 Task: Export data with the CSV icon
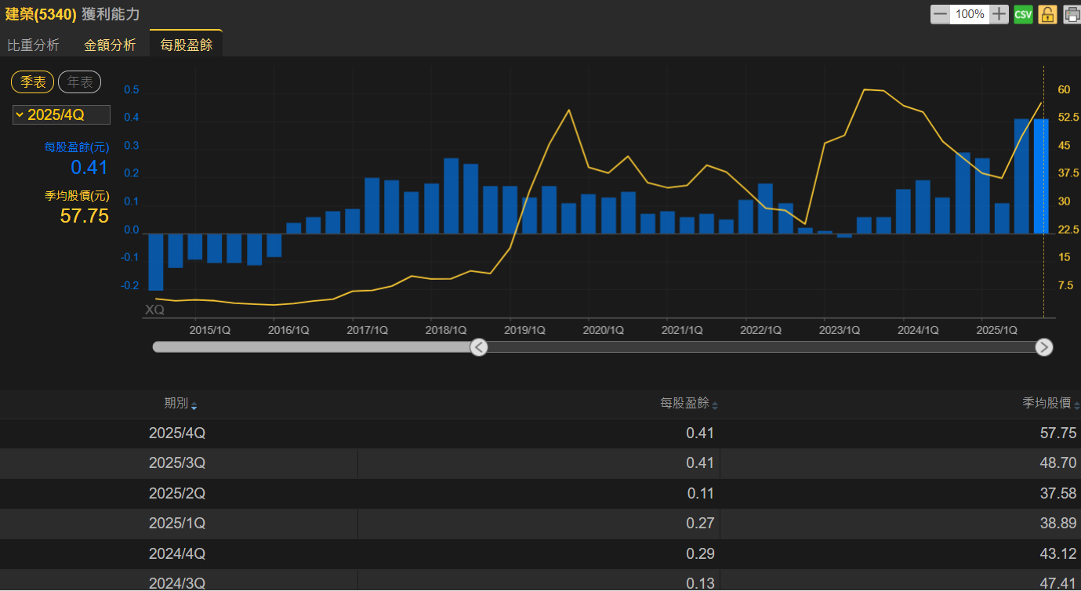(x=1023, y=14)
